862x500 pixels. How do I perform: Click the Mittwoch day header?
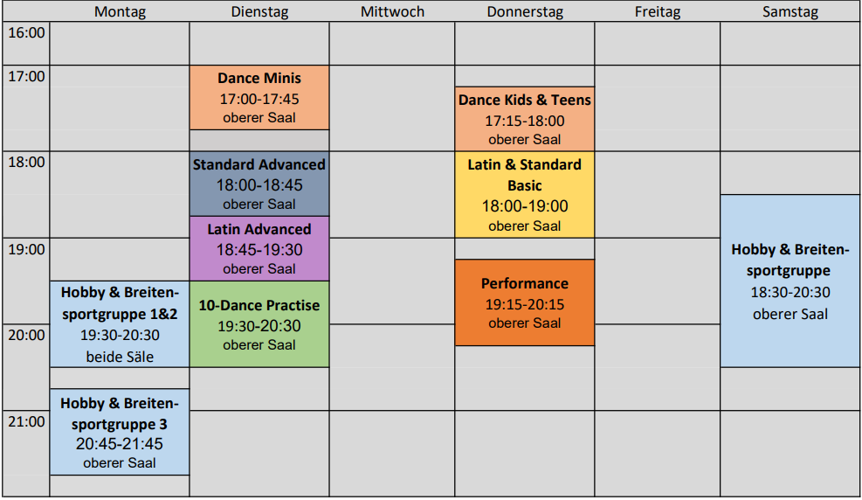pos(392,11)
